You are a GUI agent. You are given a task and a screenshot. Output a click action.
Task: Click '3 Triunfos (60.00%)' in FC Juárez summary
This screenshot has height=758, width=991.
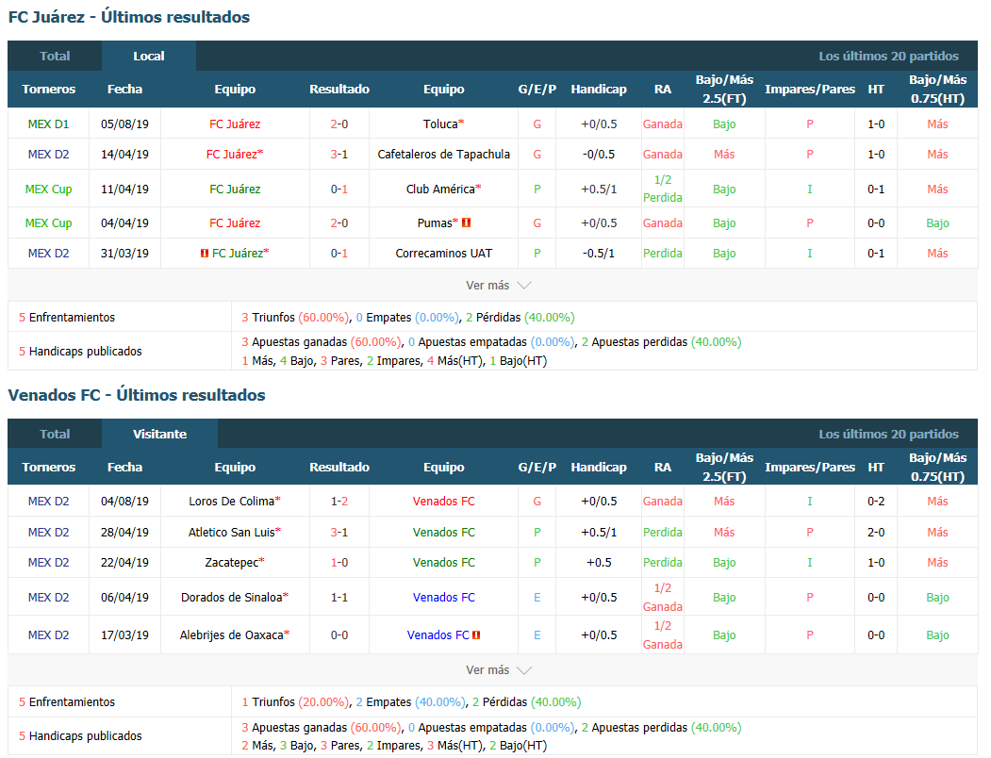[x=294, y=318]
